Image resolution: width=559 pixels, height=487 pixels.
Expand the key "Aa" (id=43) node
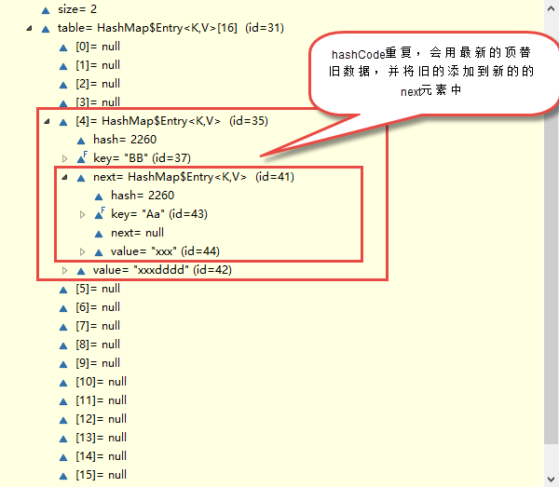tap(82, 214)
